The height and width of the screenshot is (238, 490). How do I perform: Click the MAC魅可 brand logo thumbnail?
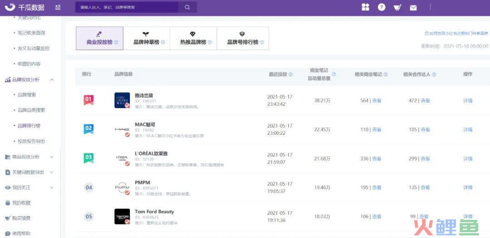tap(122, 129)
